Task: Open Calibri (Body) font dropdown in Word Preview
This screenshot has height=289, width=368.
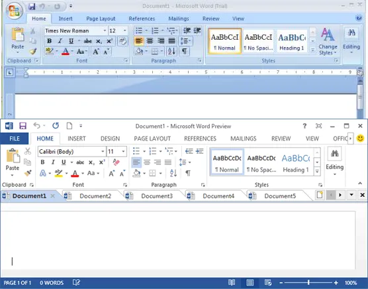Action: pos(103,152)
